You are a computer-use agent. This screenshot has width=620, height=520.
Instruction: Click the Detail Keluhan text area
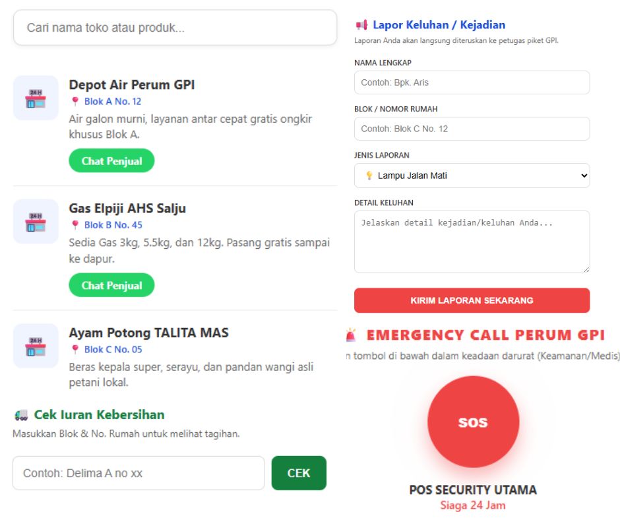coord(472,241)
